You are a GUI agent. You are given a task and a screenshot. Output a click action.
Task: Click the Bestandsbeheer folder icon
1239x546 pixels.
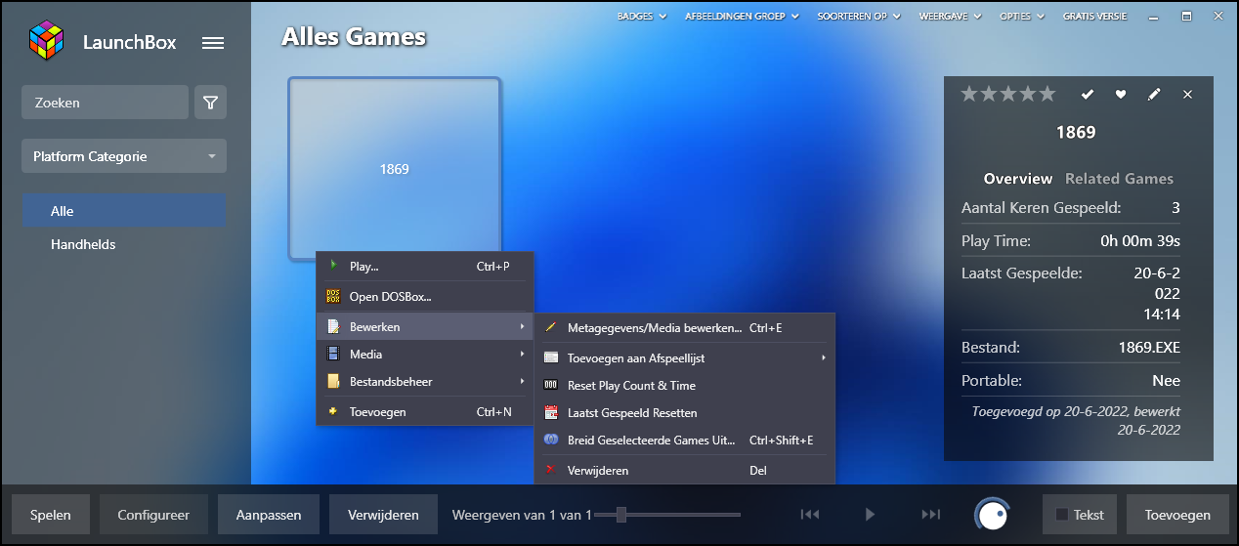pyautogui.click(x=333, y=381)
